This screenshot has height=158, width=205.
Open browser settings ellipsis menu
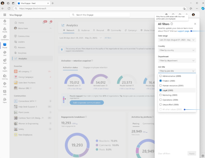click(197, 8)
